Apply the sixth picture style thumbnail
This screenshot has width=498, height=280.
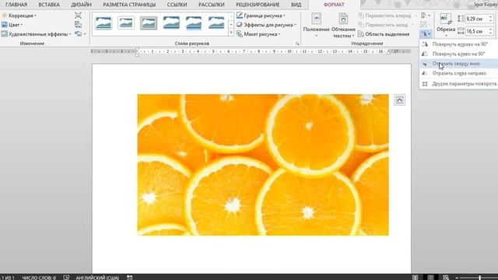[x=216, y=23]
